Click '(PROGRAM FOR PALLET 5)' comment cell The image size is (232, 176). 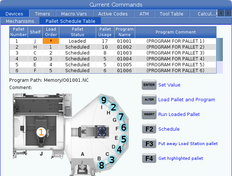click(x=176, y=65)
